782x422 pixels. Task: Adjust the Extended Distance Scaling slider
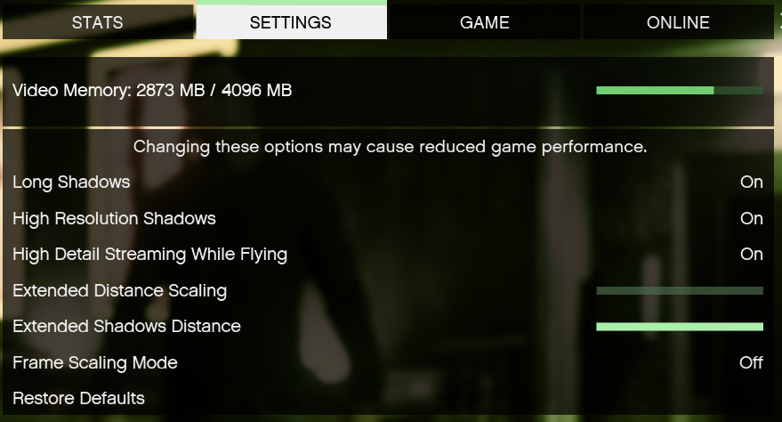(x=680, y=291)
